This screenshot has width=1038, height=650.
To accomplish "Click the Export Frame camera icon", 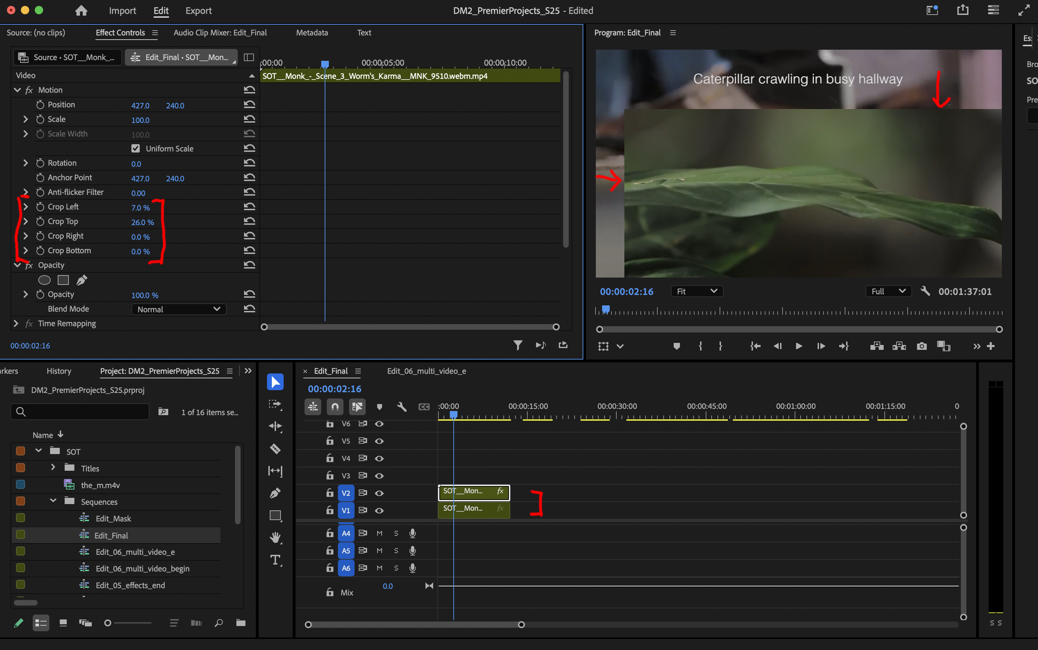I will [x=922, y=346].
